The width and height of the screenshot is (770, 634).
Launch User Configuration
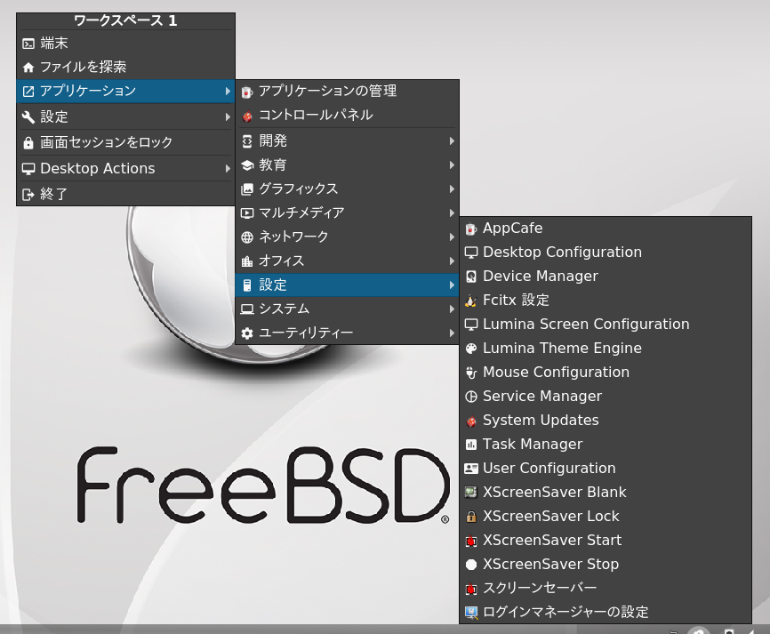point(606,469)
